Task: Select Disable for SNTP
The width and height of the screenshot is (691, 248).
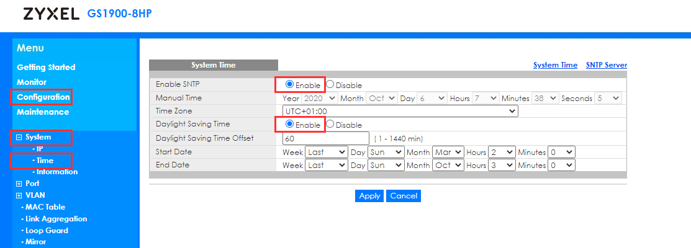Action: click(330, 85)
